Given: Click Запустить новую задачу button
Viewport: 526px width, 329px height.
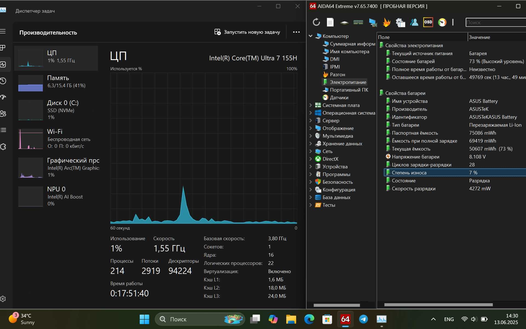Looking at the screenshot, I should click(247, 32).
